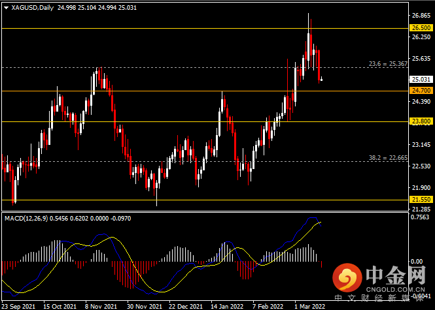
Task: Open the CNGOLD.COM.CN website text
Action: [x=395, y=290]
